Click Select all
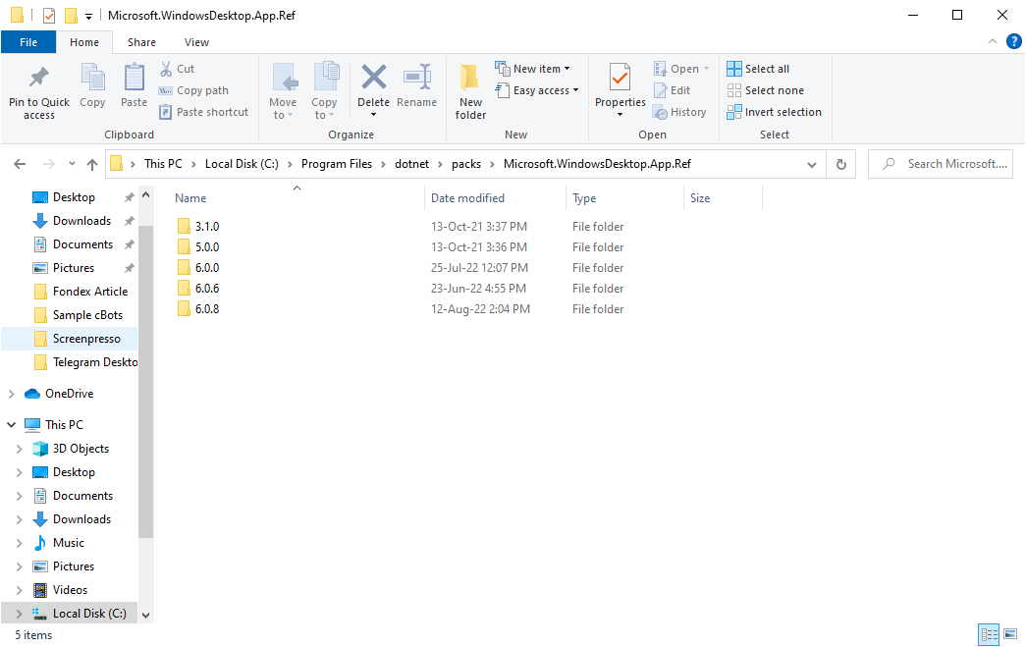 [758, 69]
